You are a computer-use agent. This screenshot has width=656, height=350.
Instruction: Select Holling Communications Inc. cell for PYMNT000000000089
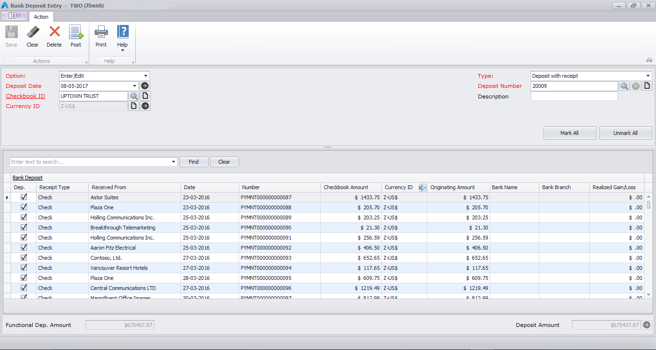pos(135,217)
